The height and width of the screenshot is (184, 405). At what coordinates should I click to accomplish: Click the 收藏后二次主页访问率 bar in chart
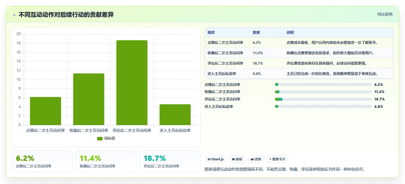pos(89,99)
